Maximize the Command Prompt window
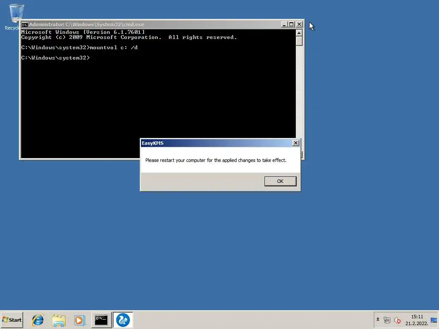 (x=292, y=24)
